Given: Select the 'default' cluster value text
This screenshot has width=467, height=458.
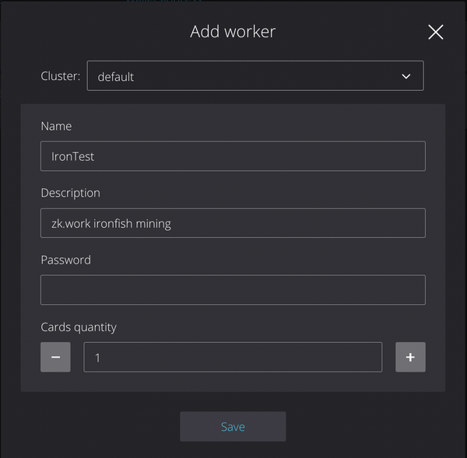Looking at the screenshot, I should coord(116,77).
